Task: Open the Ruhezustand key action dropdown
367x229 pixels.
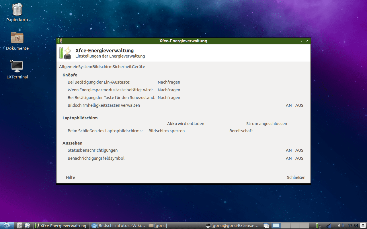Action: pyautogui.click(x=169, y=98)
